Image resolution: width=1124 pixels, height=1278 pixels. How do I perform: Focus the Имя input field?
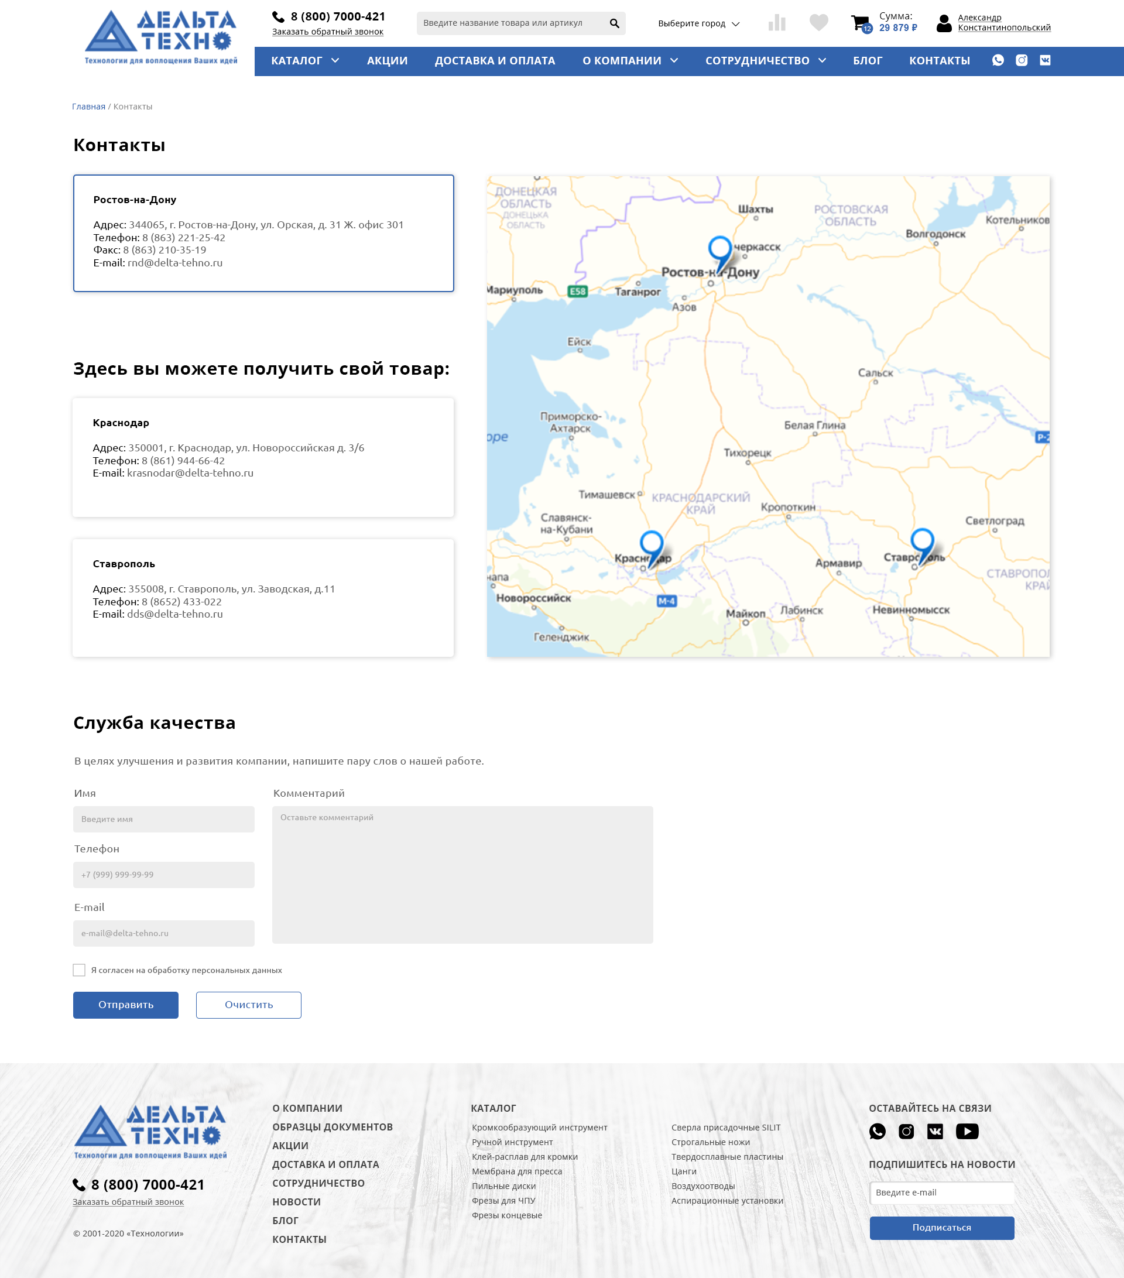(164, 819)
